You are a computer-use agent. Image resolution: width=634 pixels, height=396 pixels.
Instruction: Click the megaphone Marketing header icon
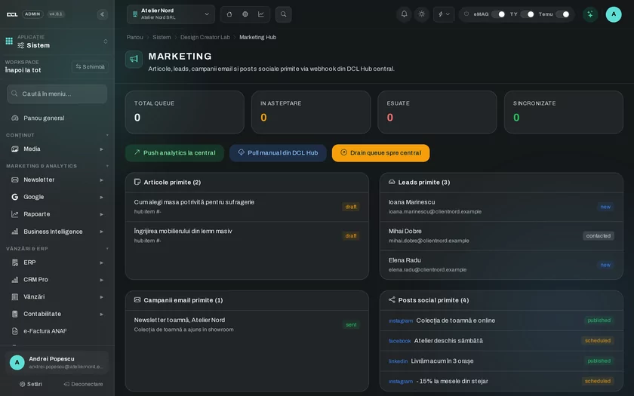[134, 60]
